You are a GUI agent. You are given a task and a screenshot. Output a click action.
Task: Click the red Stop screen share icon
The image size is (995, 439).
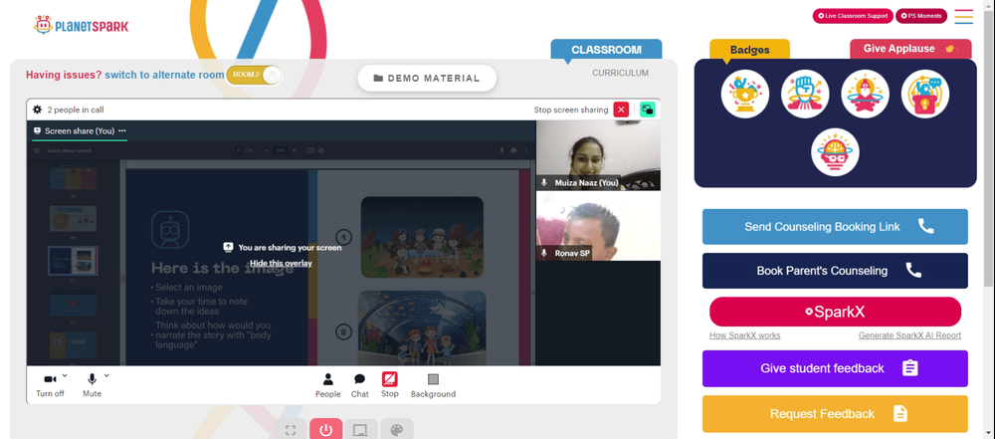pyautogui.click(x=390, y=379)
